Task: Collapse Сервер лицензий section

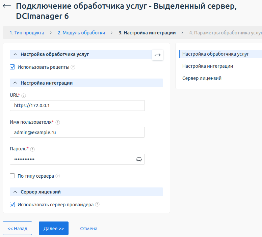Action: click(15, 192)
